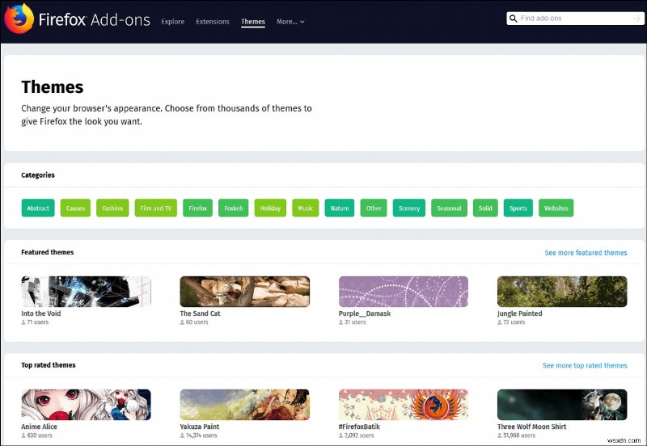The width and height of the screenshot is (647, 446).
Task: Choose the Abstract category
Action: (38, 208)
